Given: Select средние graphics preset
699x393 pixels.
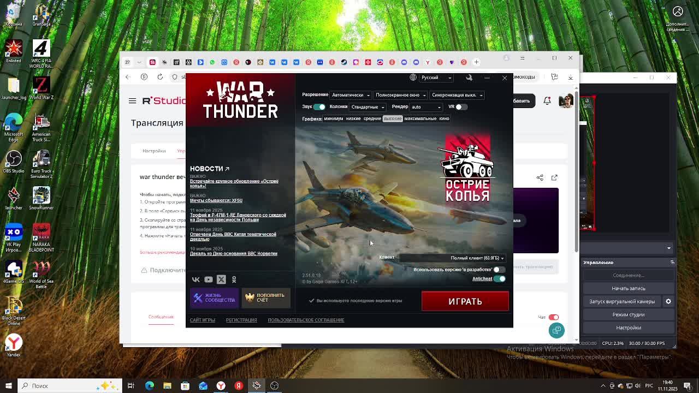Looking at the screenshot, I should [372, 118].
